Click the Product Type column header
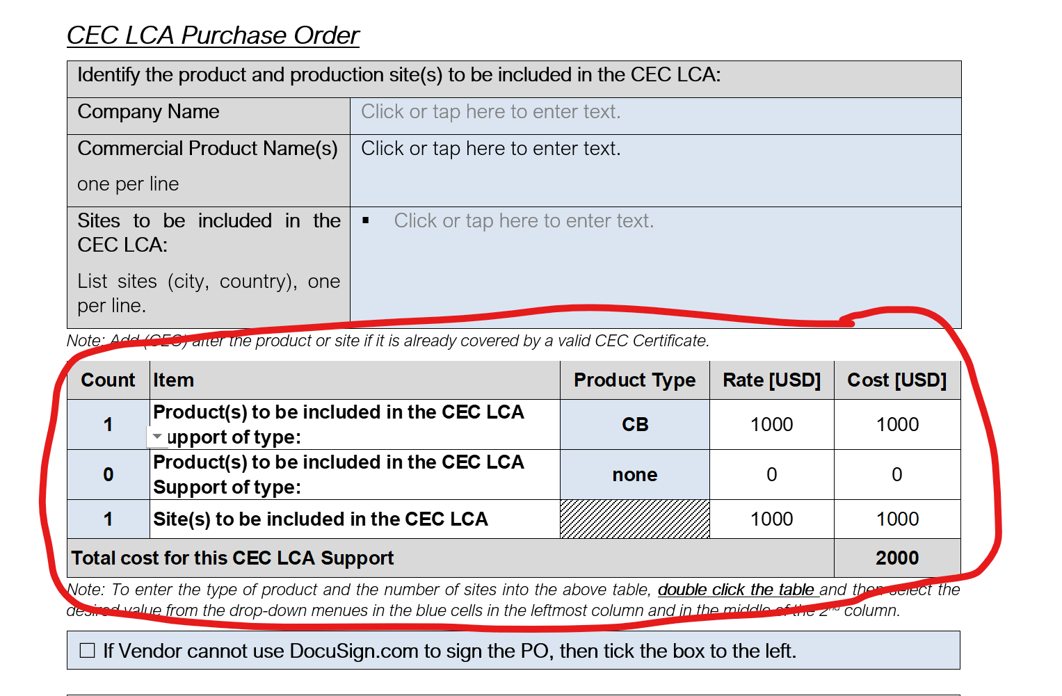 point(634,380)
